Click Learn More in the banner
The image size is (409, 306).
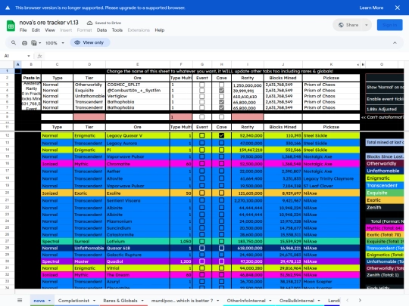click(371, 8)
